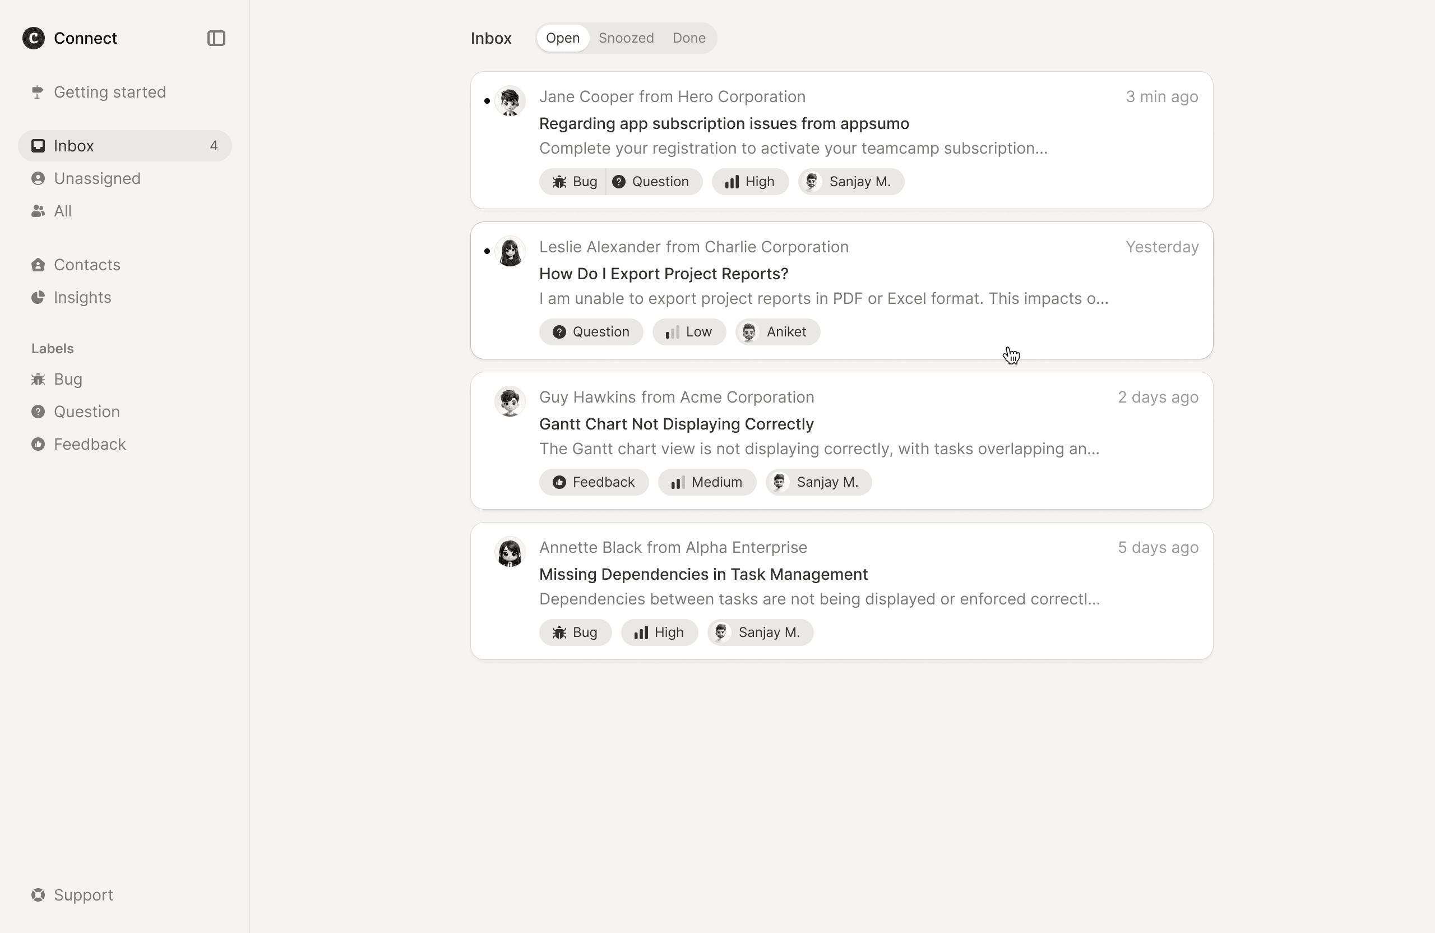Open High priority dropdown on Jane Cooper's conversation
Image resolution: width=1435 pixels, height=933 pixels.
[x=750, y=182]
